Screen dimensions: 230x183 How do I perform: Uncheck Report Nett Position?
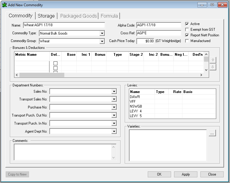click(x=187, y=35)
